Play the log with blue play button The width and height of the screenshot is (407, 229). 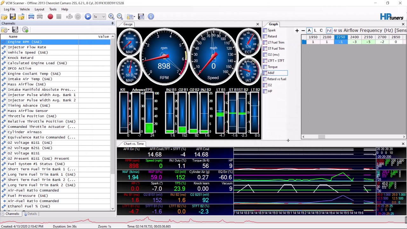point(88,17)
